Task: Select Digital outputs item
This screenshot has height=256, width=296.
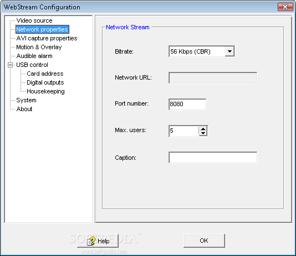Action: click(x=45, y=82)
